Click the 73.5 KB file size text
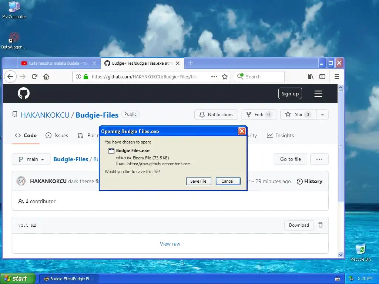The width and height of the screenshot is (379, 284). coord(27,225)
